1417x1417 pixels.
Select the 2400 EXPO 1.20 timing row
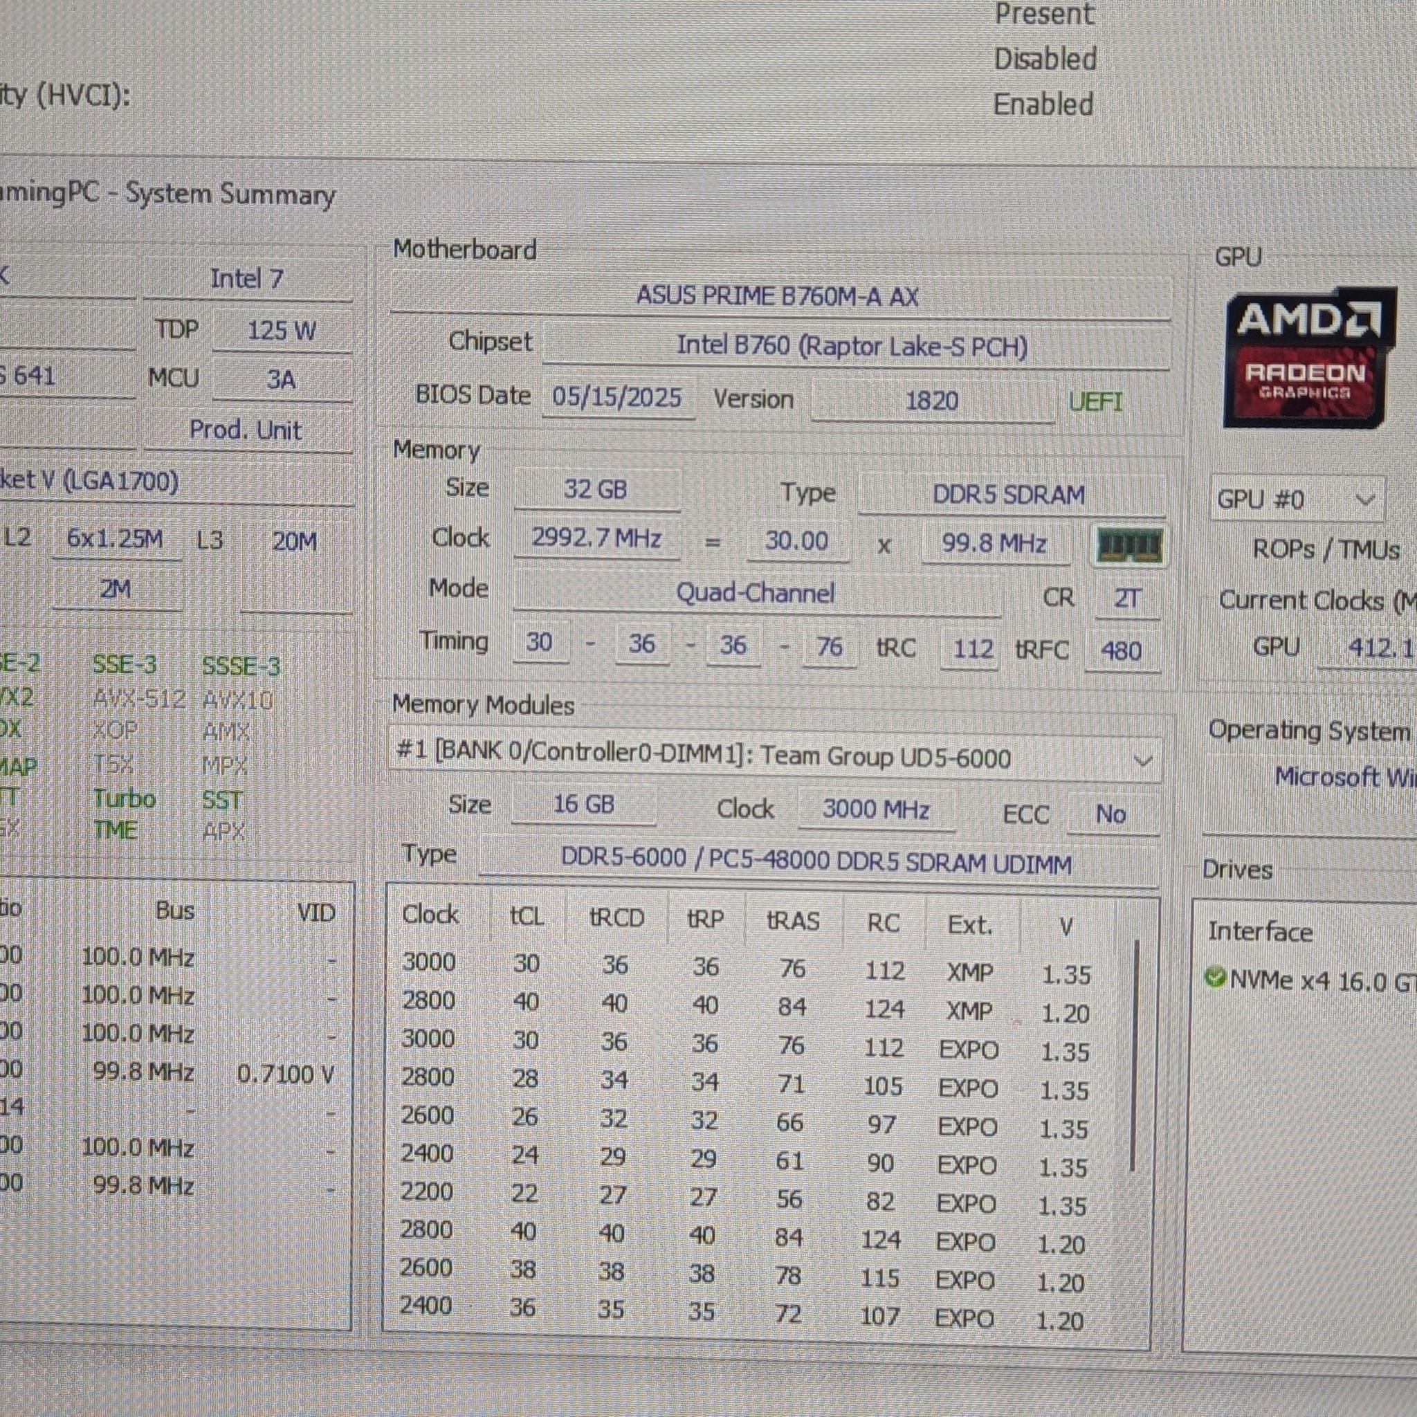(742, 1313)
